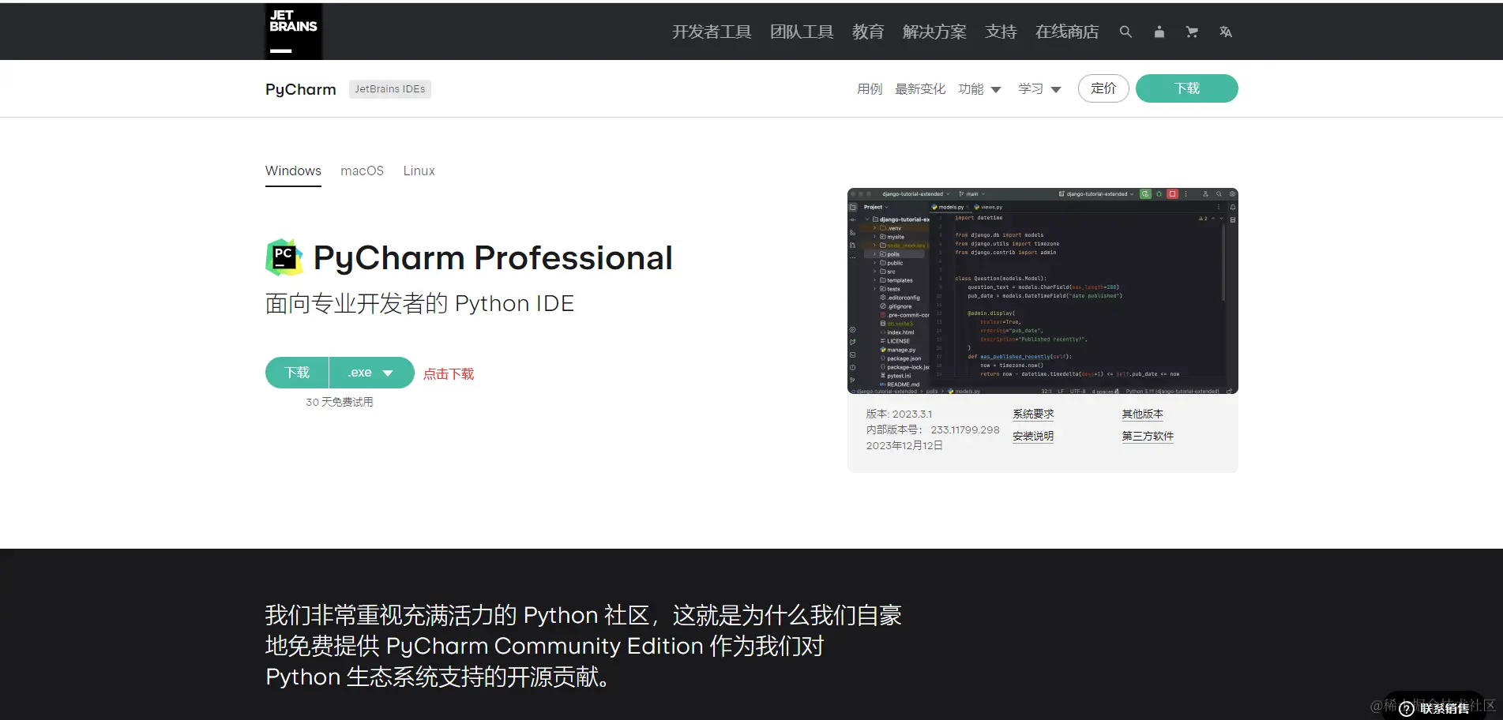Open the 解决方案 menu
This screenshot has height=720, width=1503.
pyautogui.click(x=934, y=32)
